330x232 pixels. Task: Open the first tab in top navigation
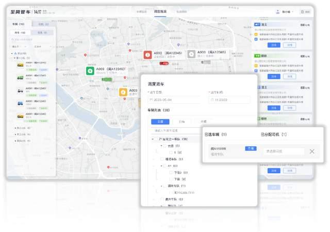pos(141,12)
